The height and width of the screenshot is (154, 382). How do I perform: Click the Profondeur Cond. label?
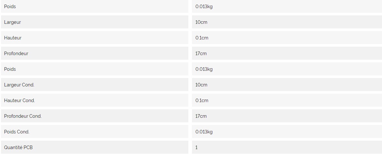(x=23, y=116)
